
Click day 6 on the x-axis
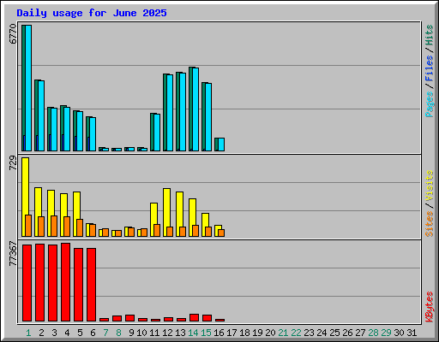[93, 333]
